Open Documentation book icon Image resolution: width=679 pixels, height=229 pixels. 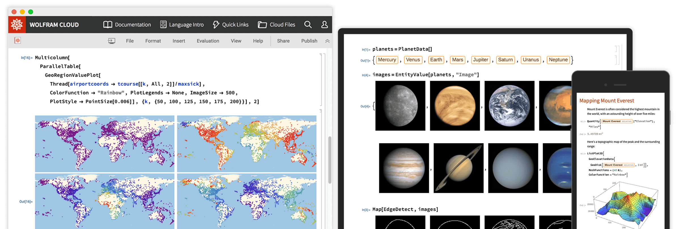(108, 25)
